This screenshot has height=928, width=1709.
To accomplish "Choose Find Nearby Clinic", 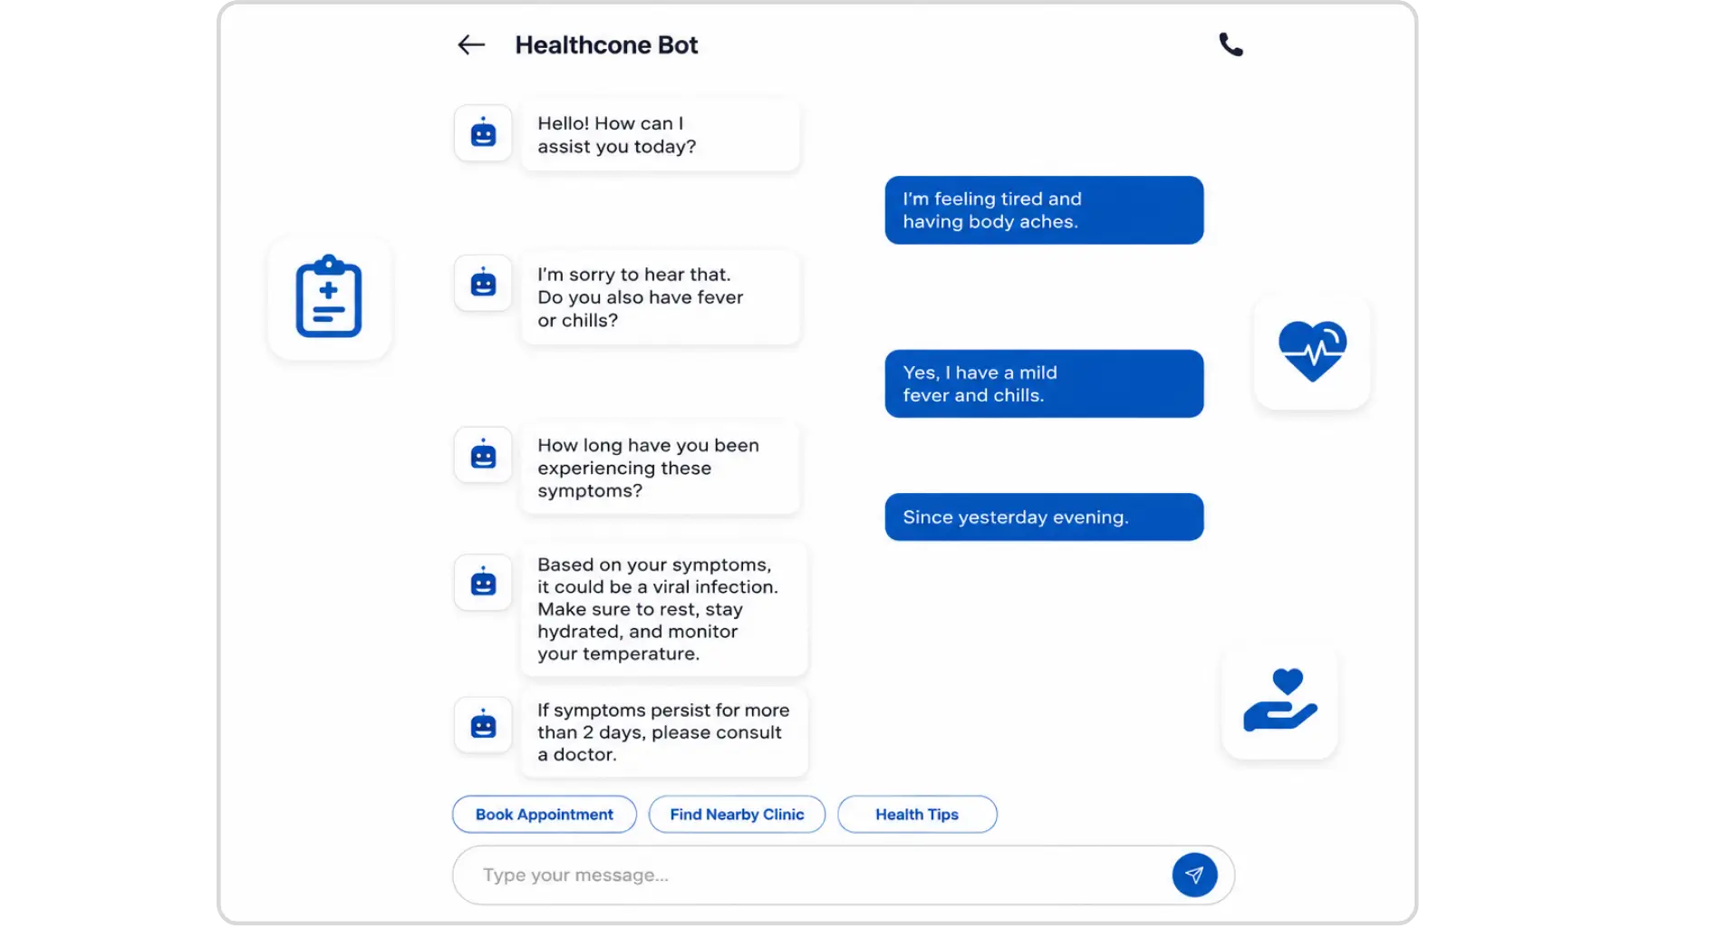I will pyautogui.click(x=737, y=814).
